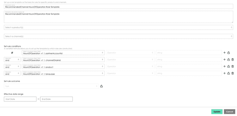Click string value field on partnerAccountId row
The image size is (237, 116).
[x=189, y=53]
